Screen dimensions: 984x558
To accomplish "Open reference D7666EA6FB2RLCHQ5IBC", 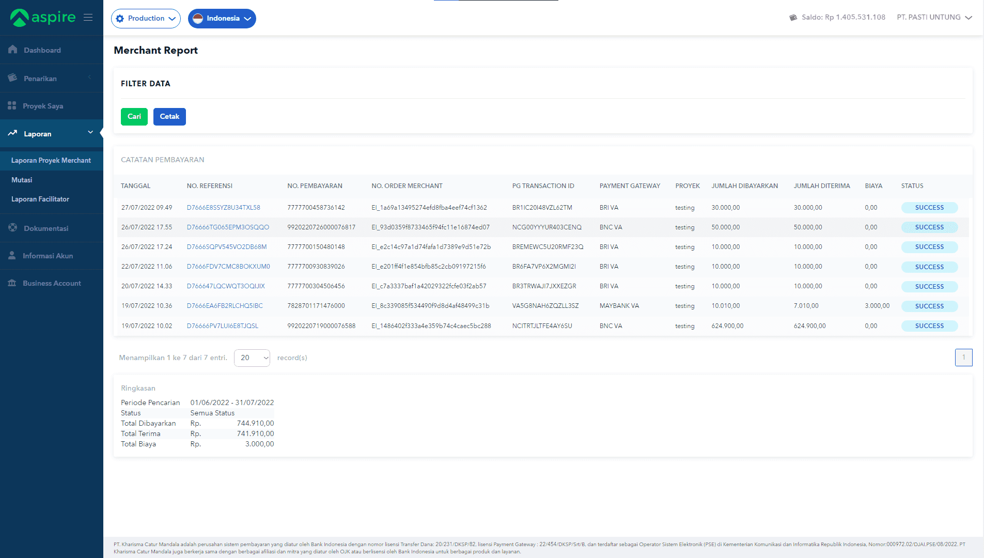I will coord(225,306).
